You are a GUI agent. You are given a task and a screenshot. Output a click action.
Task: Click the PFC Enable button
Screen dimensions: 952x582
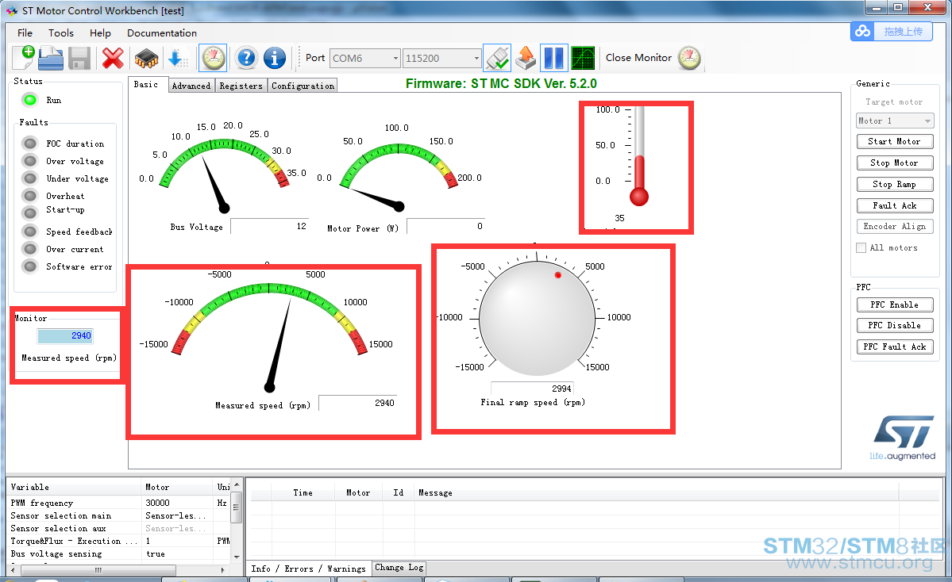pos(895,304)
